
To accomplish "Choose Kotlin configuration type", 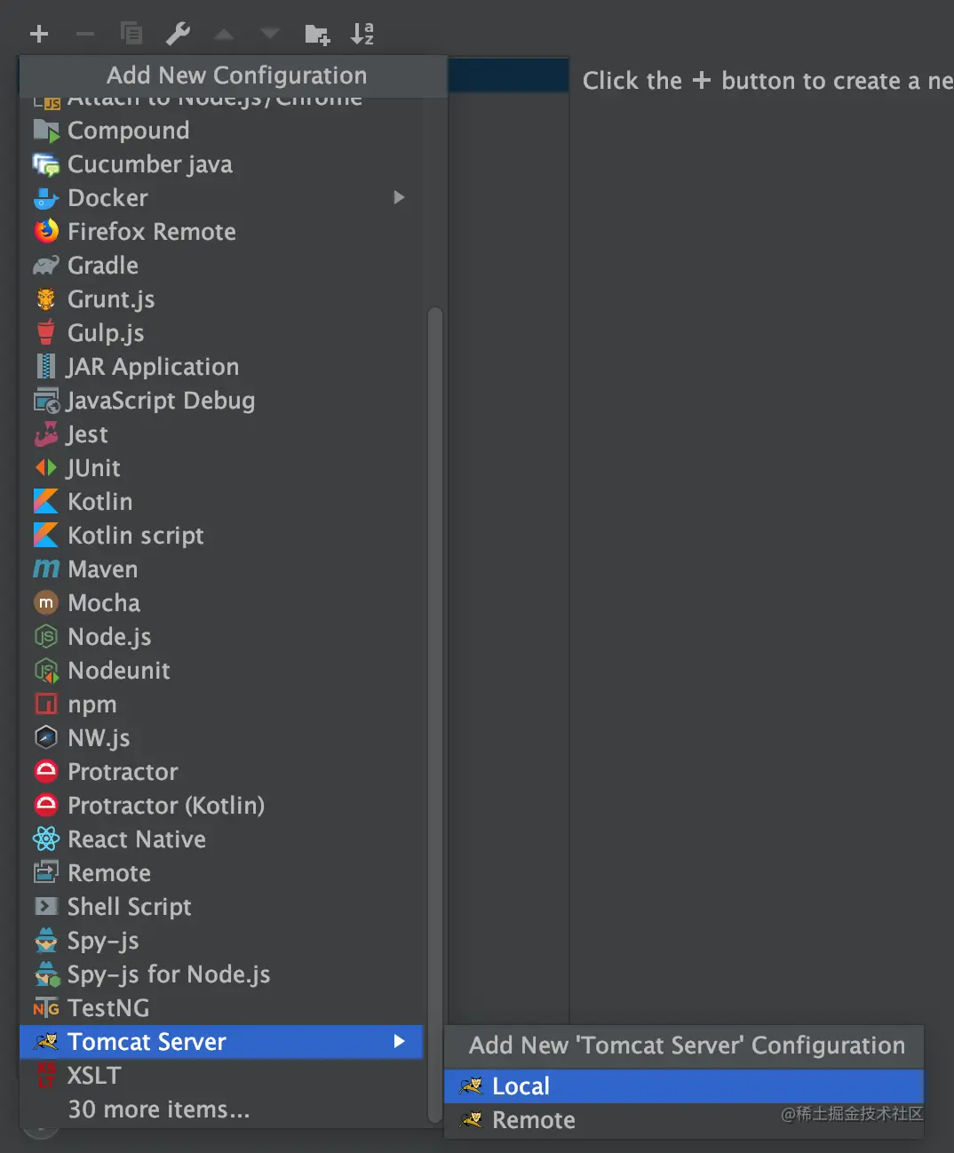I will pos(221,502).
